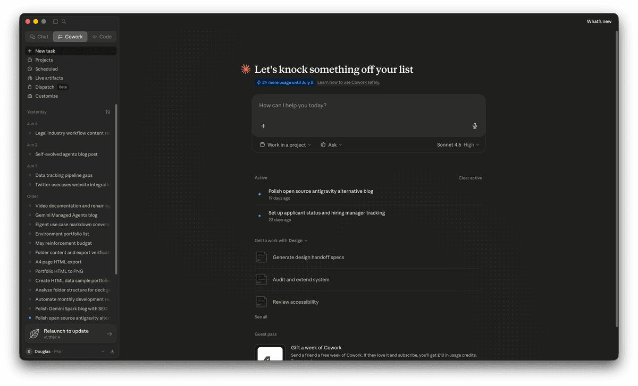638x386 pixels.
Task: Open Dispatch Beta in the sidebar
Action: coord(71,87)
